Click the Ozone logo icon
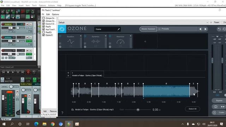Image resolution: width=226 pixels, height=127 pixels. tap(62, 29)
